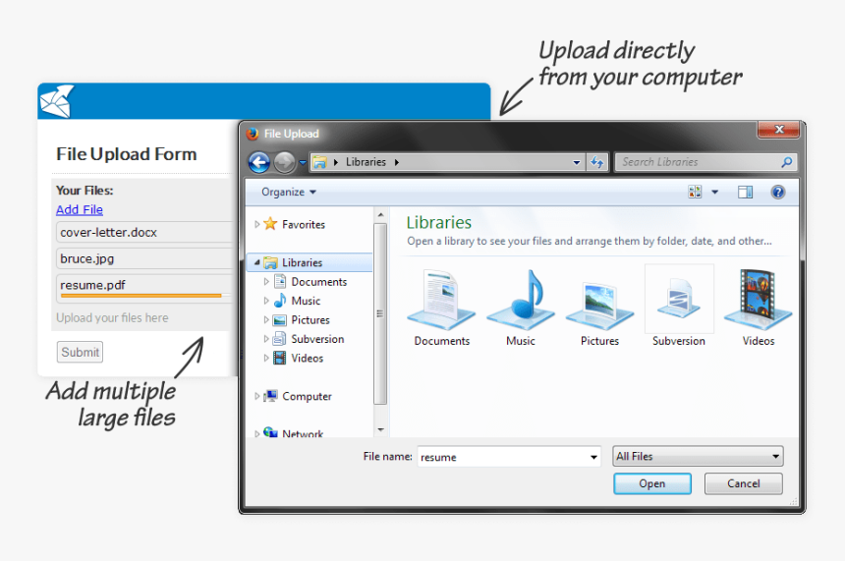Expand Documents node in tree
The width and height of the screenshot is (845, 561).
tap(266, 281)
